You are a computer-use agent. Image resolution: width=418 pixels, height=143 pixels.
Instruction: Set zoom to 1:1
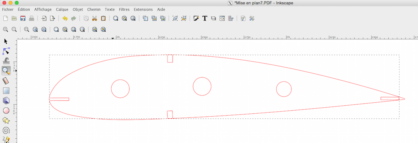pyautogui.click(x=26, y=29)
